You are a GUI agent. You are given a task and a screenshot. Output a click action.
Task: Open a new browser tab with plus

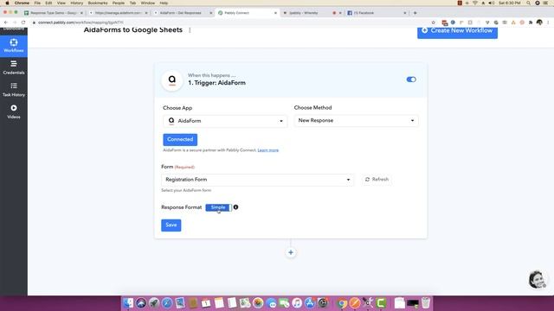(x=415, y=13)
